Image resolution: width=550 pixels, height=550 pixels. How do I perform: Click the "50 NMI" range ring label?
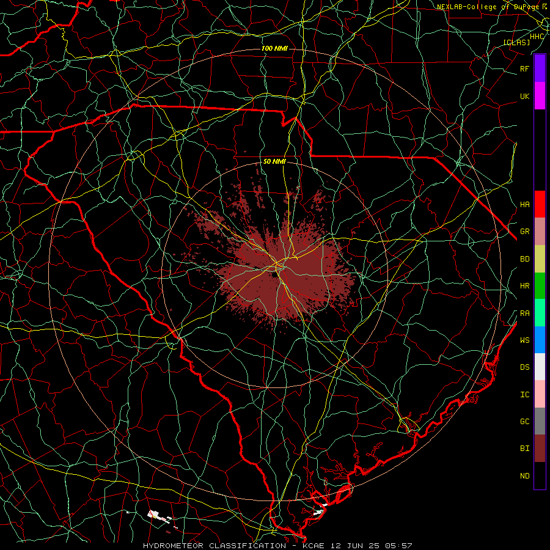pyautogui.click(x=274, y=161)
